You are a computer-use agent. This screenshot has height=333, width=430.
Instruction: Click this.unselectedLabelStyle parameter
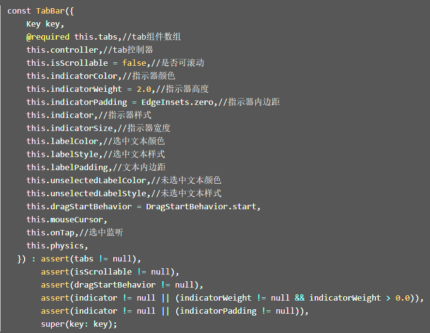(x=86, y=193)
